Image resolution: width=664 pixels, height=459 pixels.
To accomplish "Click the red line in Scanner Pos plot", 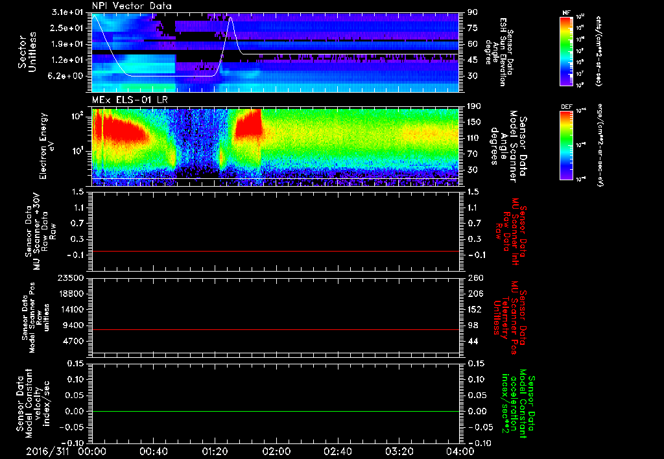I will [x=276, y=329].
